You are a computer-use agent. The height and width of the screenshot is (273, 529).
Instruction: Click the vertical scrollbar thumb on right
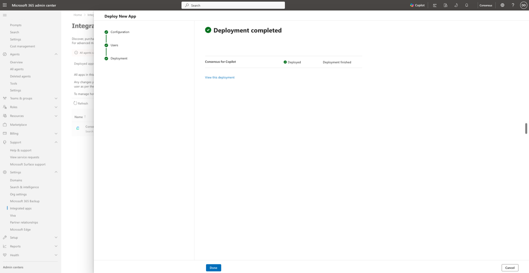(x=526, y=128)
